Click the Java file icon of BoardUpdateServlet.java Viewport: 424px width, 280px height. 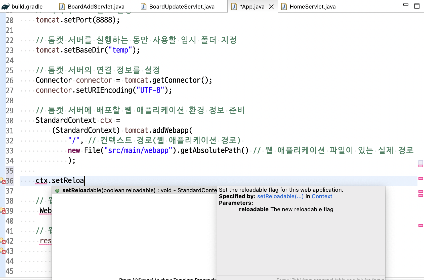coord(144,7)
